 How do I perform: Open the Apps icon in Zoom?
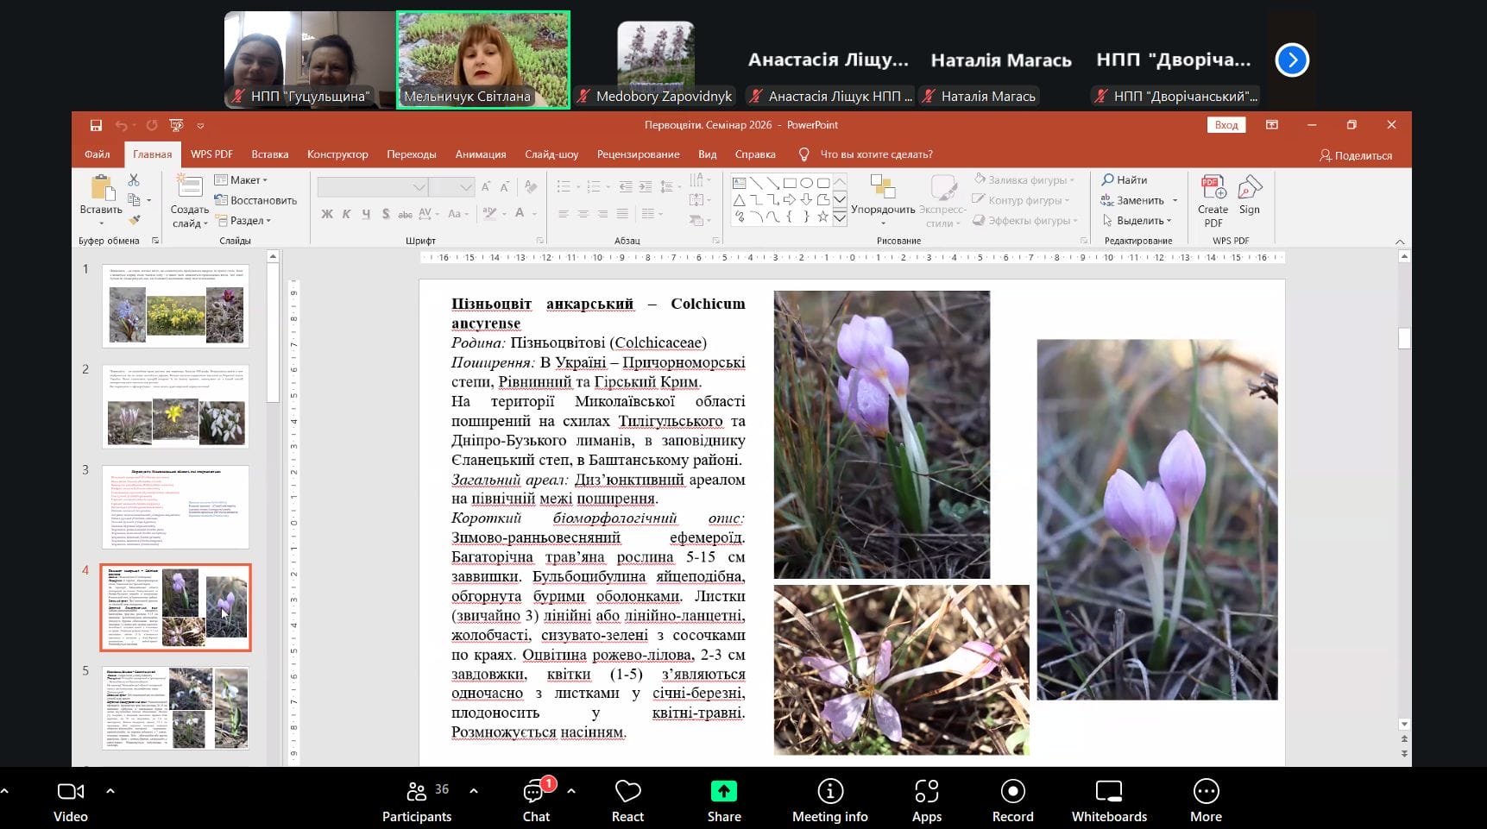(x=926, y=792)
